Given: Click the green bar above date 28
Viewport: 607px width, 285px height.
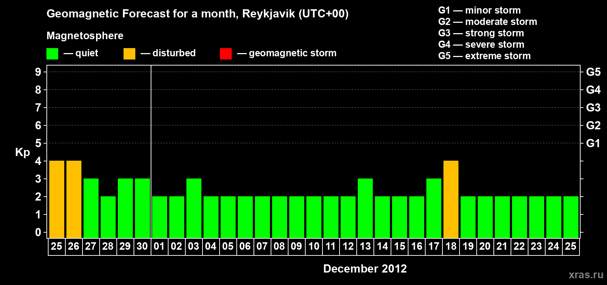Looking at the screenshot, I should point(108,217).
